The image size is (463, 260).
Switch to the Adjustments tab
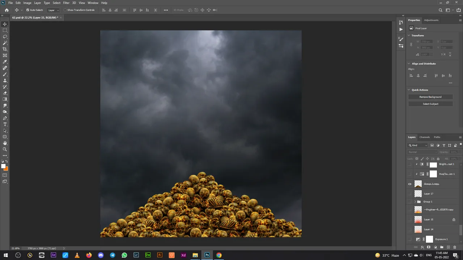tap(431, 20)
